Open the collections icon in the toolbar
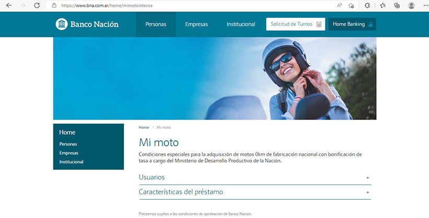 (397, 5)
